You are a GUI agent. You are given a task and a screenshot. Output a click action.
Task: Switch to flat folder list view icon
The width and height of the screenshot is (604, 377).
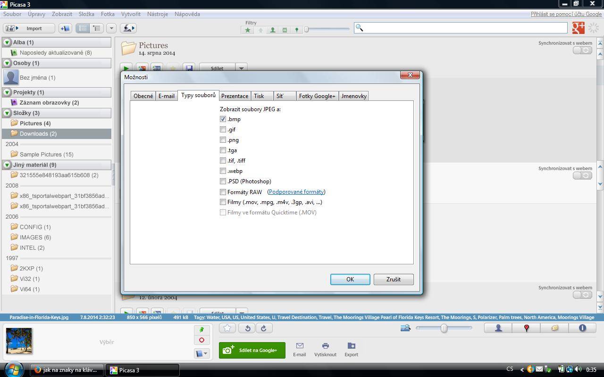83,28
